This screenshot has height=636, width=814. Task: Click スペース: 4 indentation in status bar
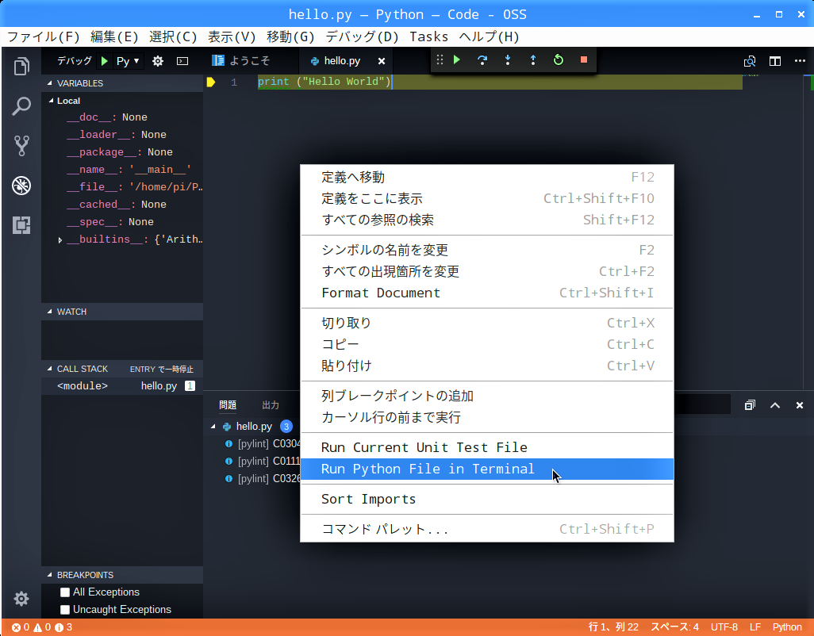675,627
